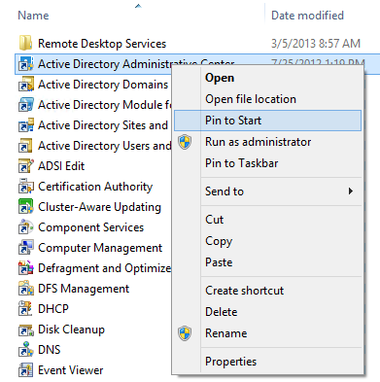Select the Computer Management icon
The width and height of the screenshot is (380, 382).
25,248
